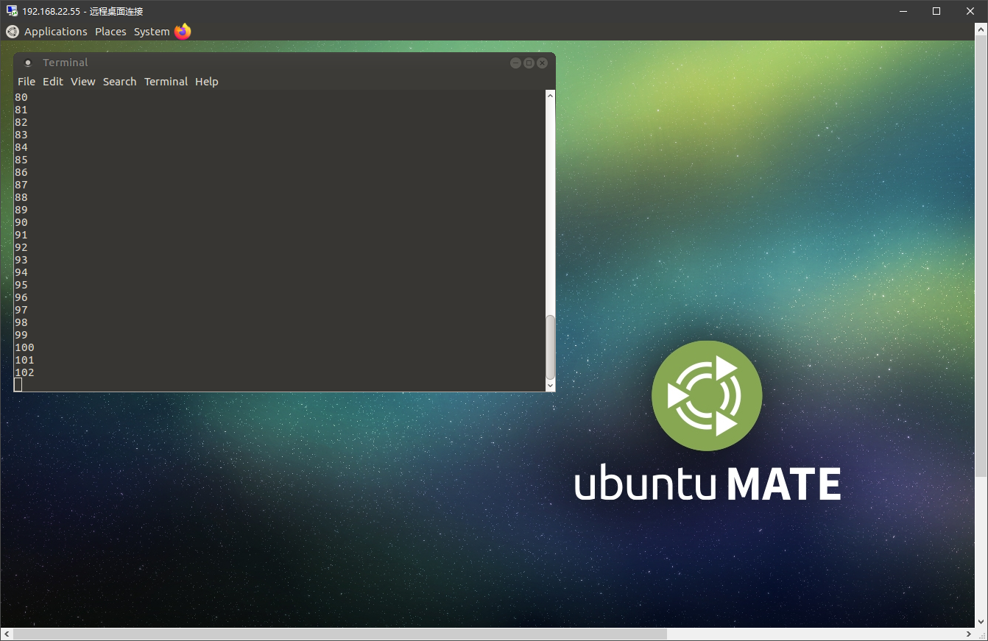Click the terminal cursor block
The image size is (988, 641).
pyautogui.click(x=18, y=385)
